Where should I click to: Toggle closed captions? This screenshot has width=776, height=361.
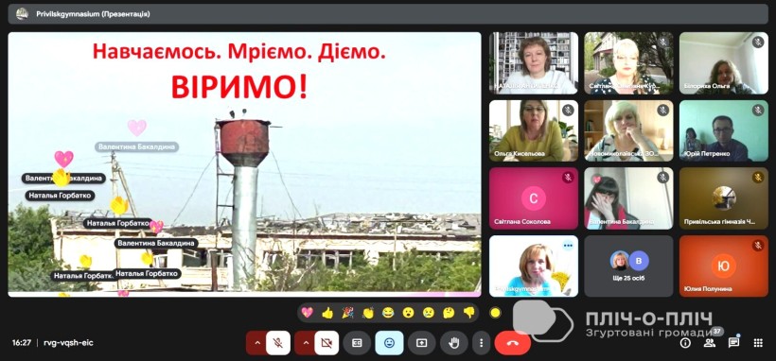click(x=357, y=343)
